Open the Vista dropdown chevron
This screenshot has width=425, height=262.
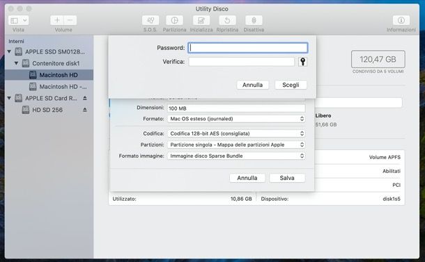tap(25, 20)
